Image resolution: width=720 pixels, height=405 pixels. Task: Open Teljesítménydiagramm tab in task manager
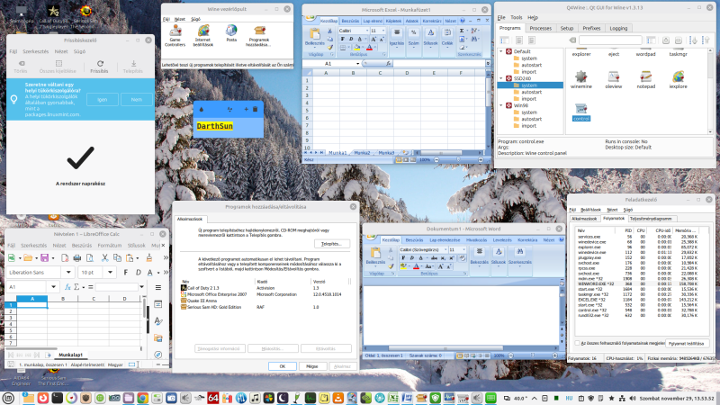pyautogui.click(x=651, y=219)
